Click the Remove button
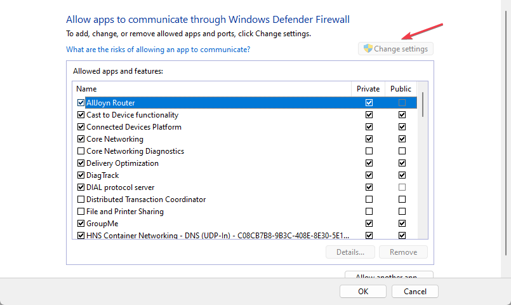Screen dimensions: 511x305 403,252
